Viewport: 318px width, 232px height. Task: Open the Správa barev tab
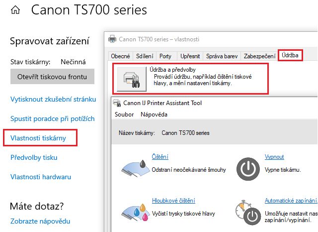[x=222, y=56]
